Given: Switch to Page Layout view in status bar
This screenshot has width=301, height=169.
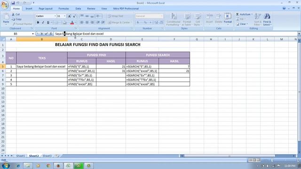Looking at the screenshot, I should coord(254,160).
